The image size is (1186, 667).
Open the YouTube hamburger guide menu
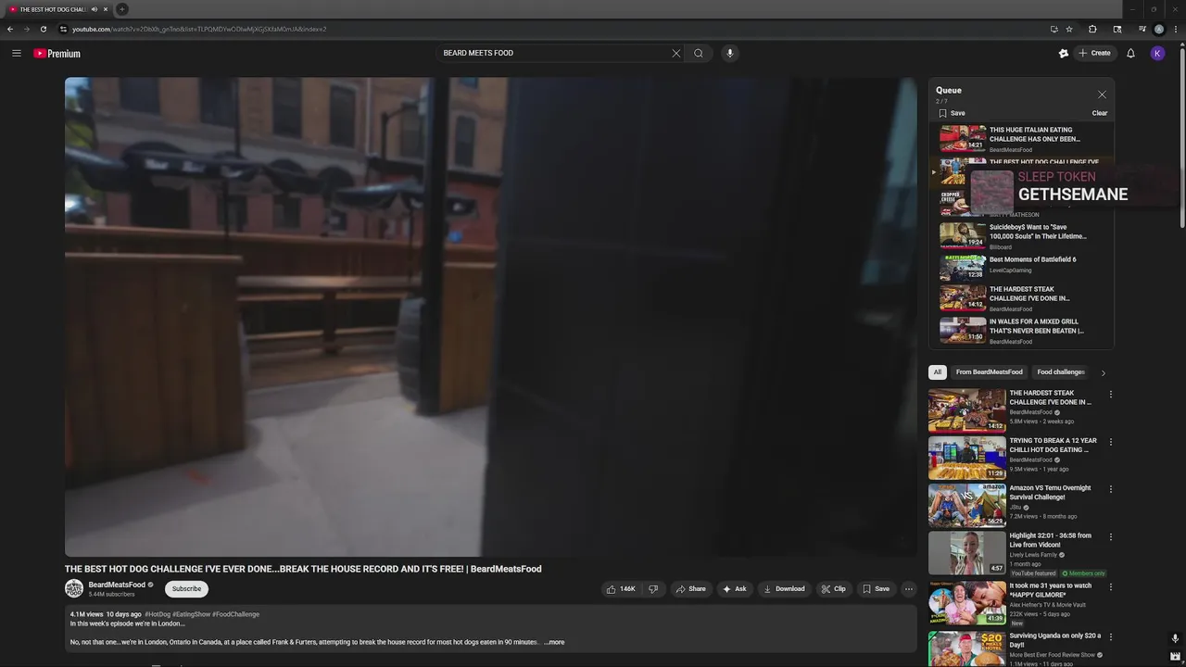click(x=16, y=53)
